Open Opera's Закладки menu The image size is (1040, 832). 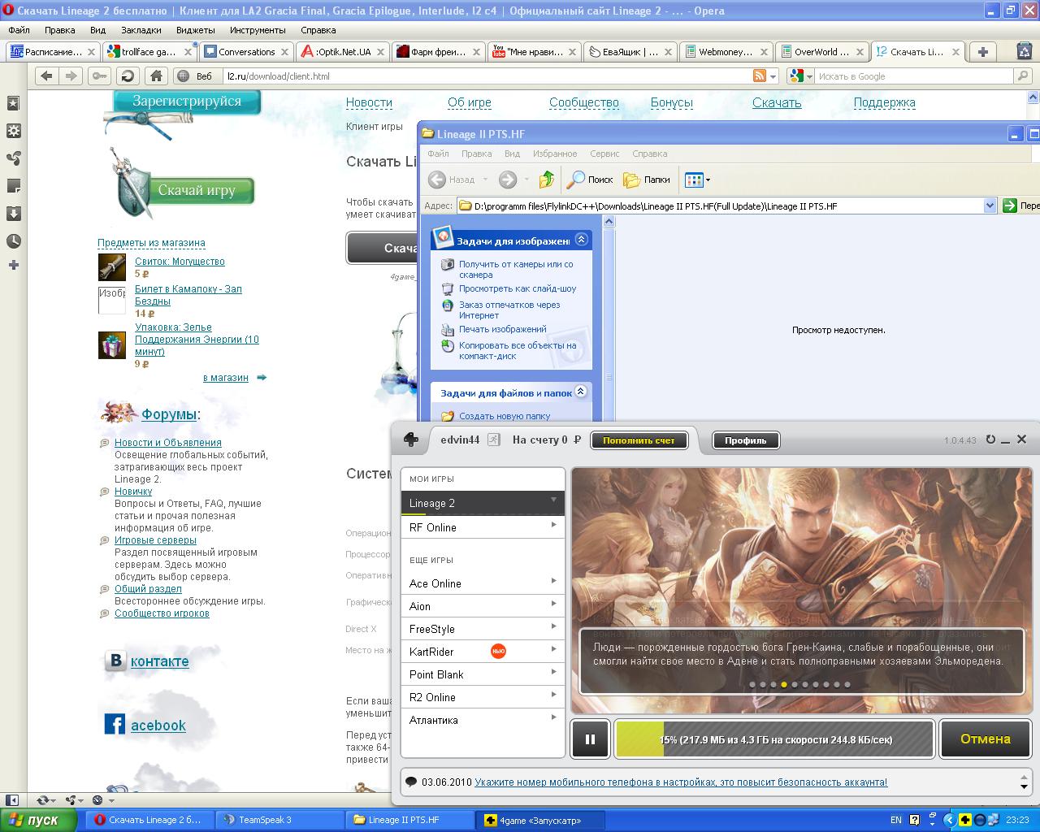point(141,30)
